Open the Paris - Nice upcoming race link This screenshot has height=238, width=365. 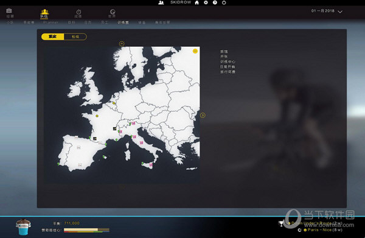[325, 230]
